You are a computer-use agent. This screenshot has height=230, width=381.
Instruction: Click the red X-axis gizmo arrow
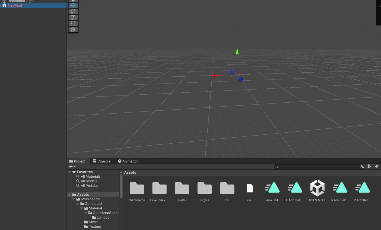214,76
